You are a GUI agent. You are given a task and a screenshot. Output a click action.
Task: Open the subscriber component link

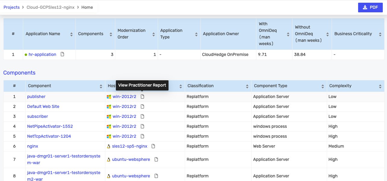(x=38, y=116)
